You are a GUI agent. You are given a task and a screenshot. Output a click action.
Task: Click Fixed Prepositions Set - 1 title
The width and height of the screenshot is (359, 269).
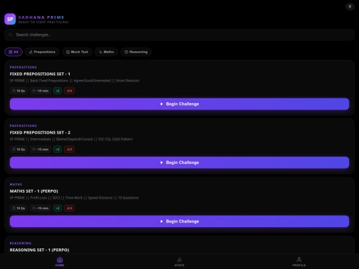pyautogui.click(x=40, y=74)
